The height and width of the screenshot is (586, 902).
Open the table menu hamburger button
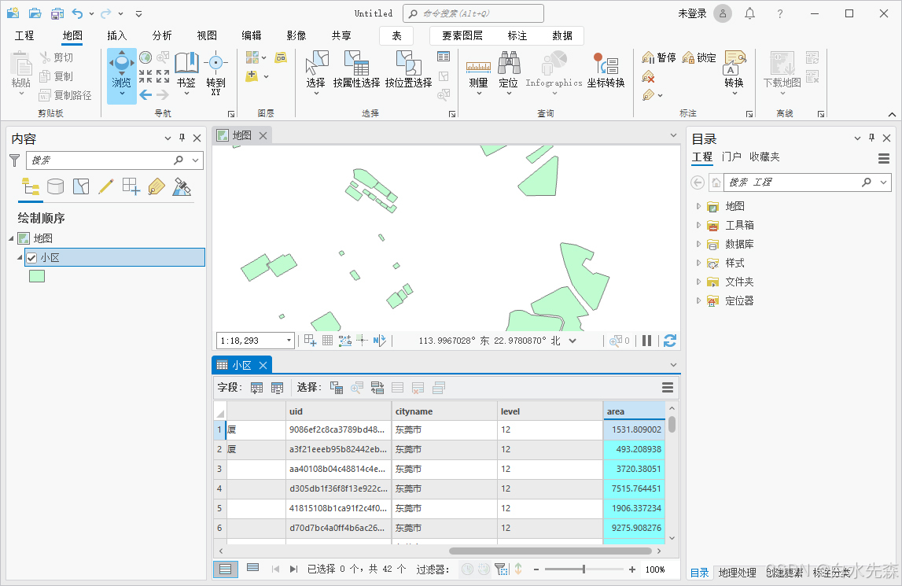[x=668, y=388]
